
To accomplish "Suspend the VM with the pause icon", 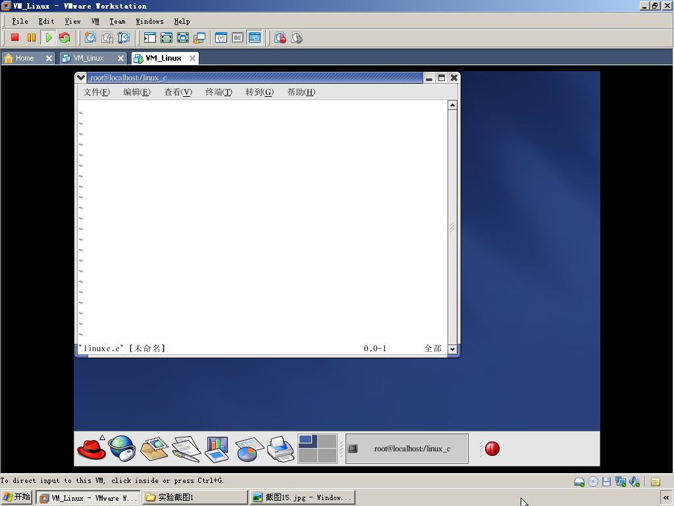I will tap(32, 38).
